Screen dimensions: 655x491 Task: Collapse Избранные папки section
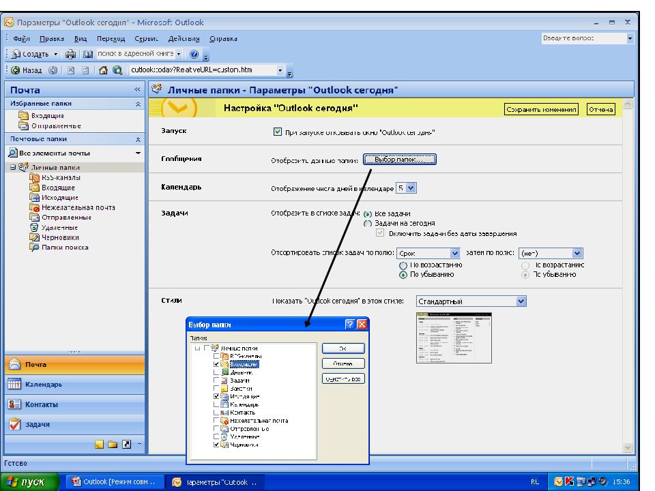(138, 104)
